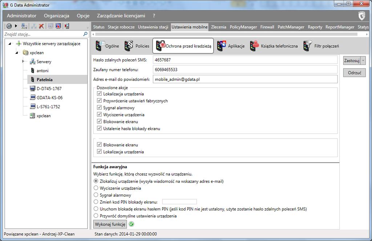Open the Opcje menu
372x241 pixels.
point(83,16)
